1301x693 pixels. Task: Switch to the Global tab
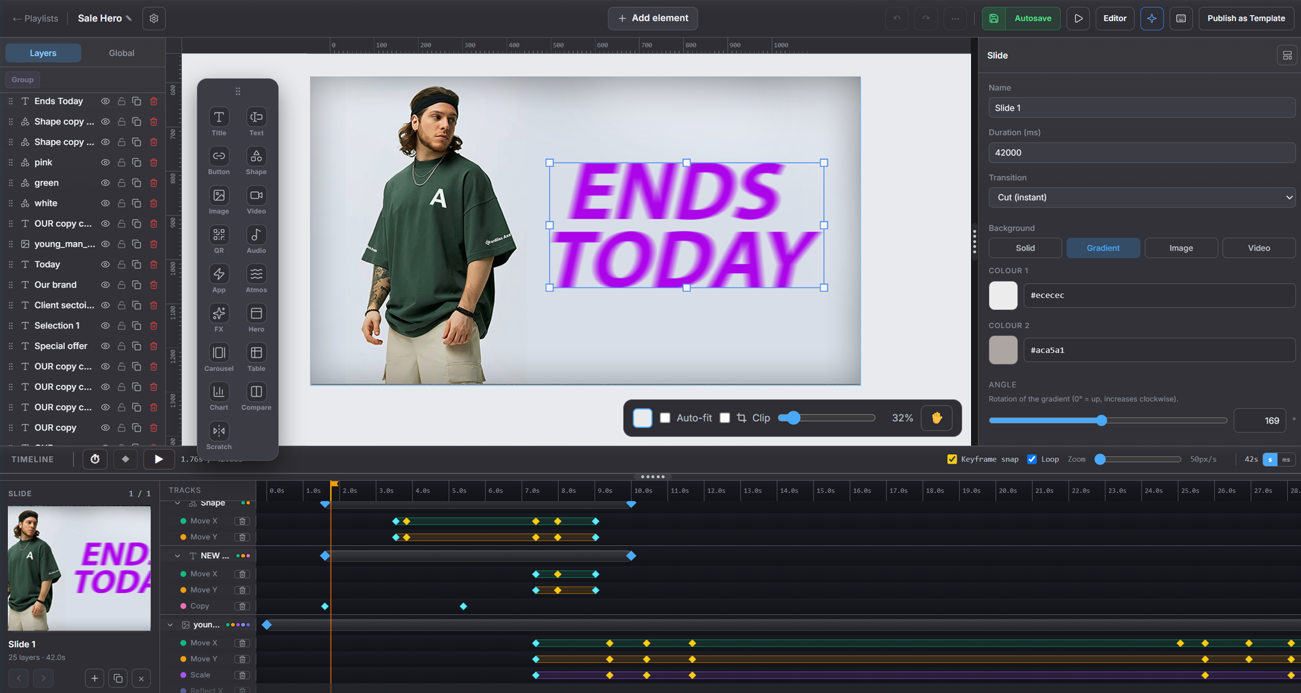[x=122, y=53]
